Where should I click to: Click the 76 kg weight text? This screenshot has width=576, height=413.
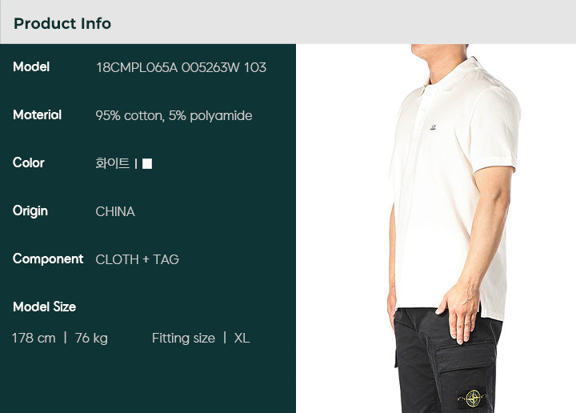(x=91, y=338)
